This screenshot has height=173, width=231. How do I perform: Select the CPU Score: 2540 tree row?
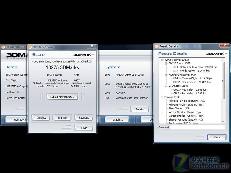pyautogui.click(x=178, y=86)
